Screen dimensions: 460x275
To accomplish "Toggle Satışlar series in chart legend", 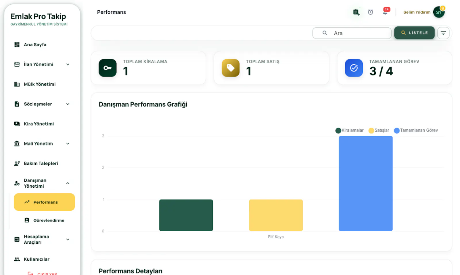I will (379, 130).
